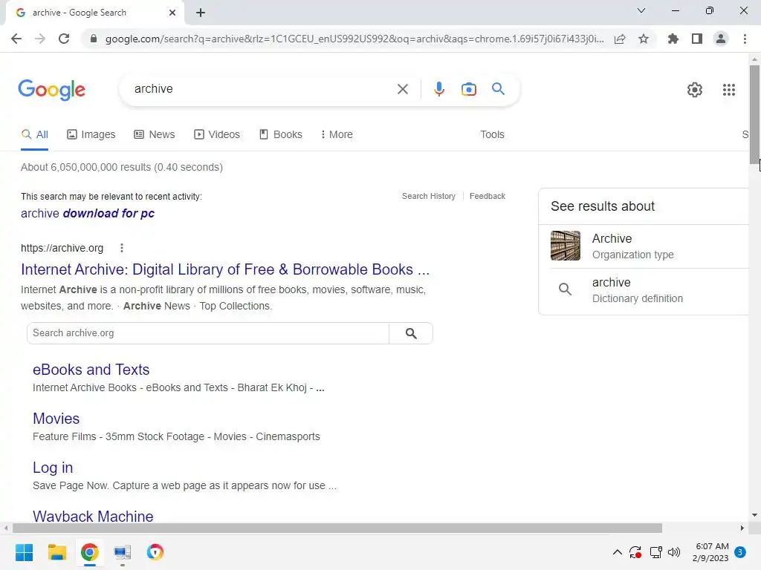The height and width of the screenshot is (570, 761).
Task: Open the Internet Archive Digital Library result
Action: (225, 269)
